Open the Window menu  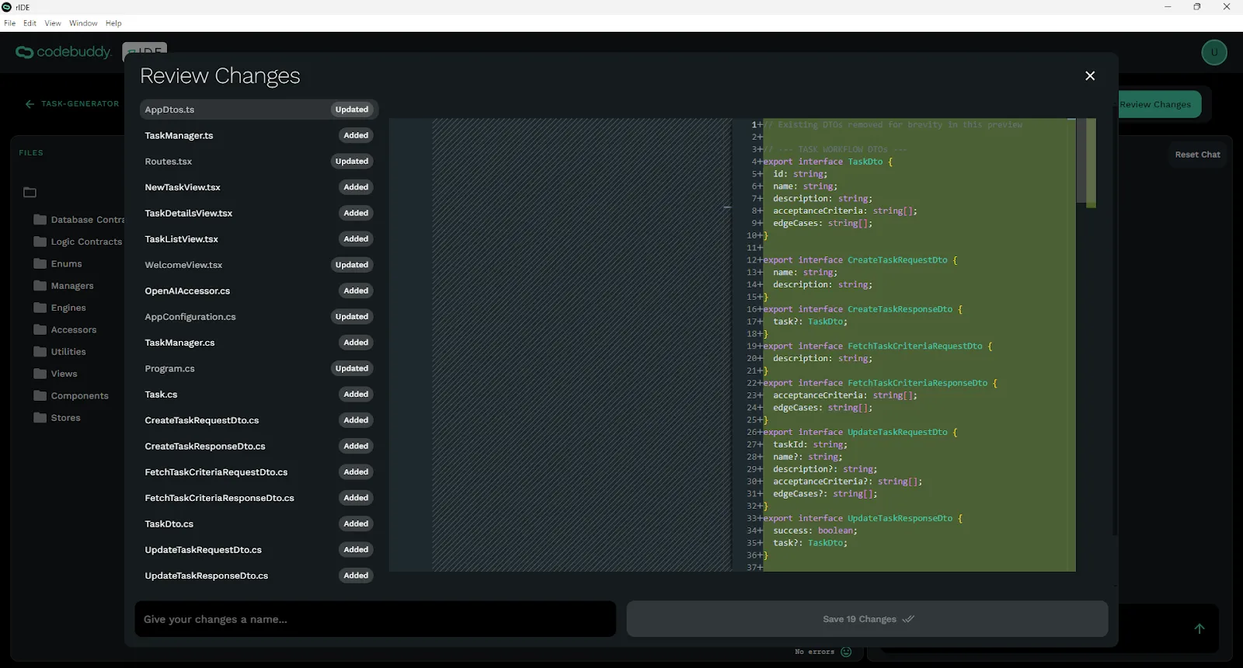[x=83, y=23]
